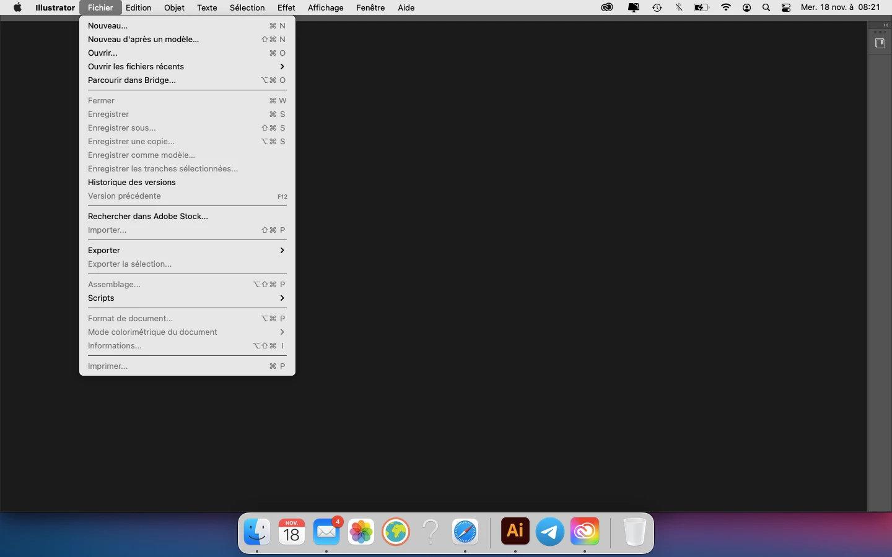Open Safari from the Dock
The width and height of the screenshot is (892, 557).
(465, 531)
